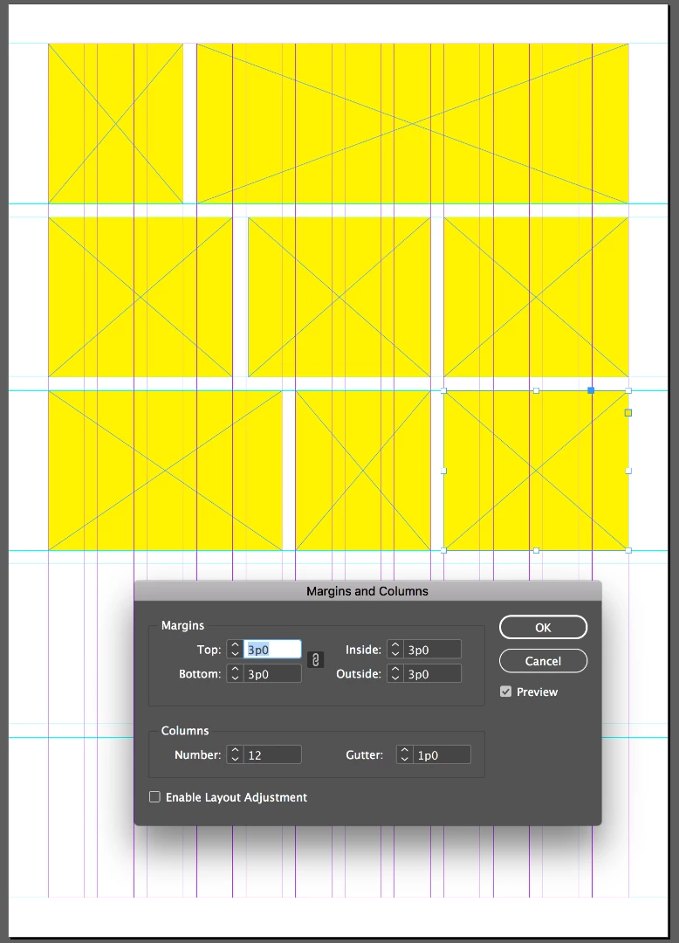Click the Top margin input field

[x=272, y=650]
